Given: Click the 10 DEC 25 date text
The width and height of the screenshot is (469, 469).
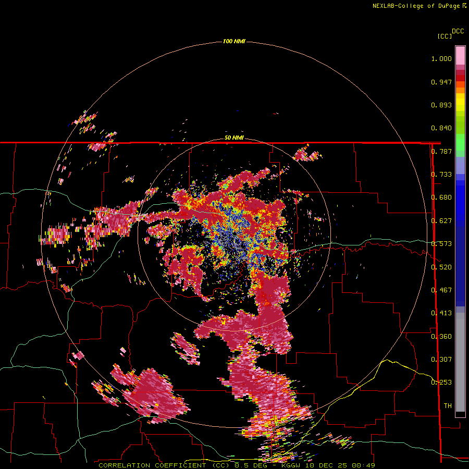Looking at the screenshot, I should click(x=325, y=465).
